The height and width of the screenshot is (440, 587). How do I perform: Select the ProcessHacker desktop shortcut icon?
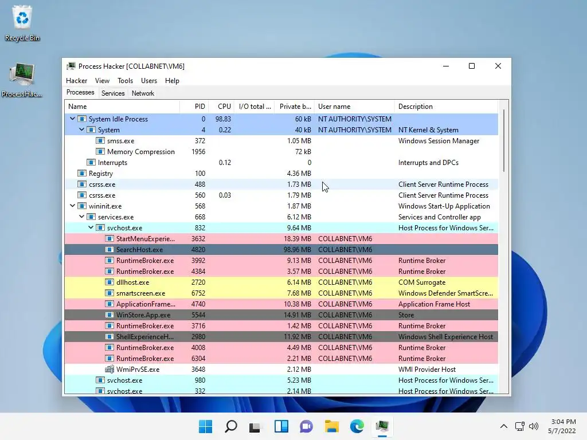pos(22,80)
